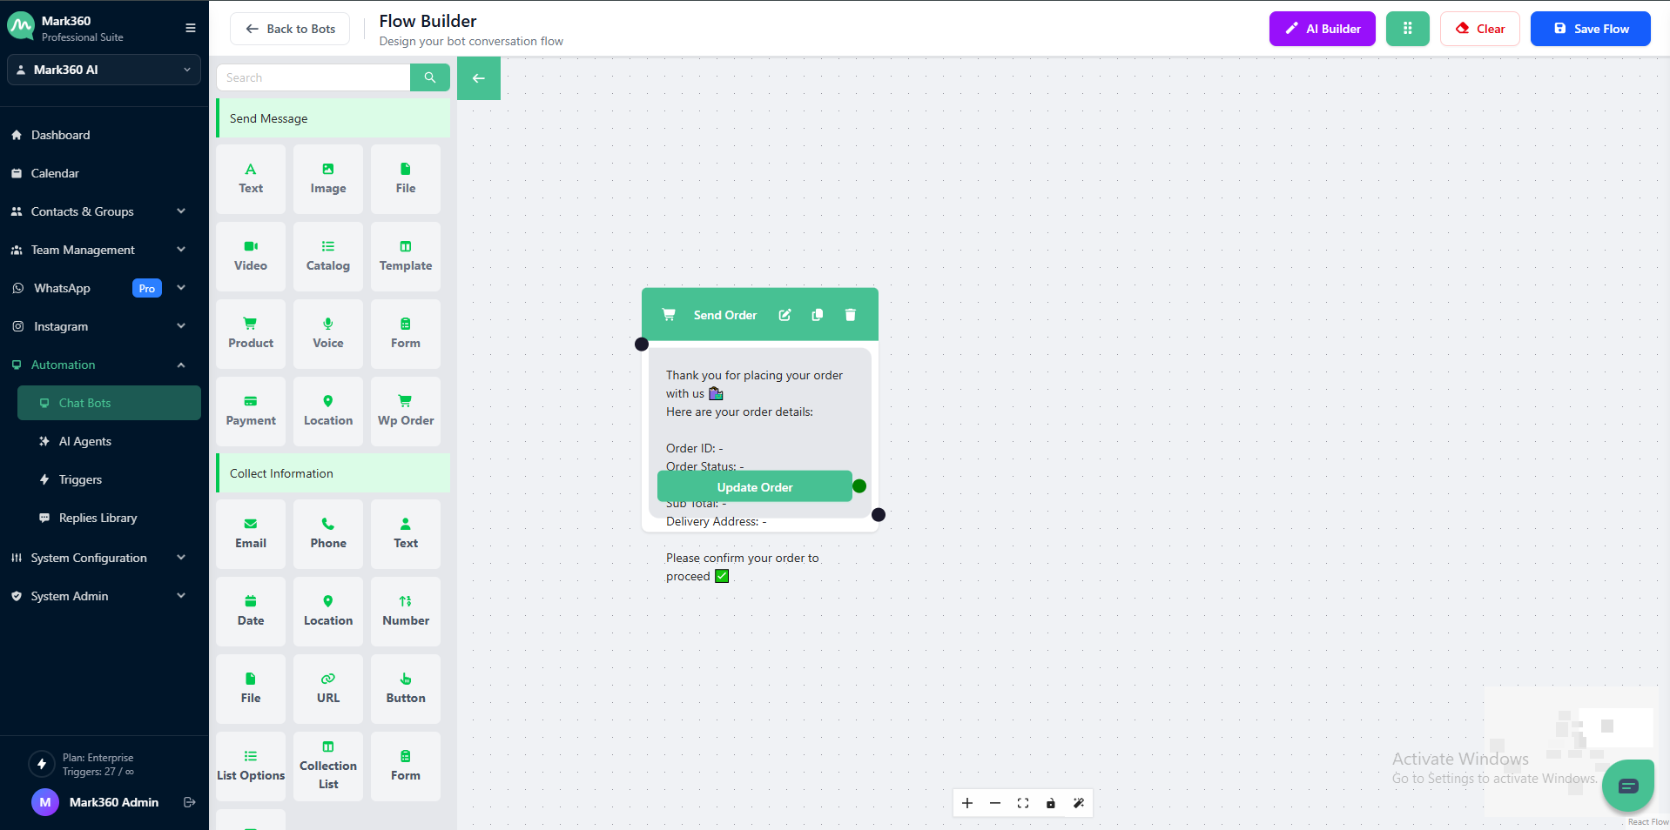Open the Mark360 AI account dropdown
This screenshot has width=1670, height=830.
click(104, 70)
